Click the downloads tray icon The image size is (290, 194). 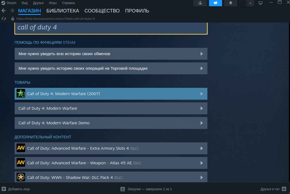(123, 189)
